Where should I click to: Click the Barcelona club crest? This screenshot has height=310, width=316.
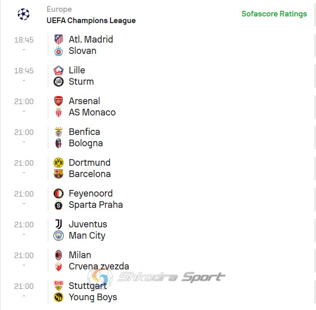[x=59, y=174]
